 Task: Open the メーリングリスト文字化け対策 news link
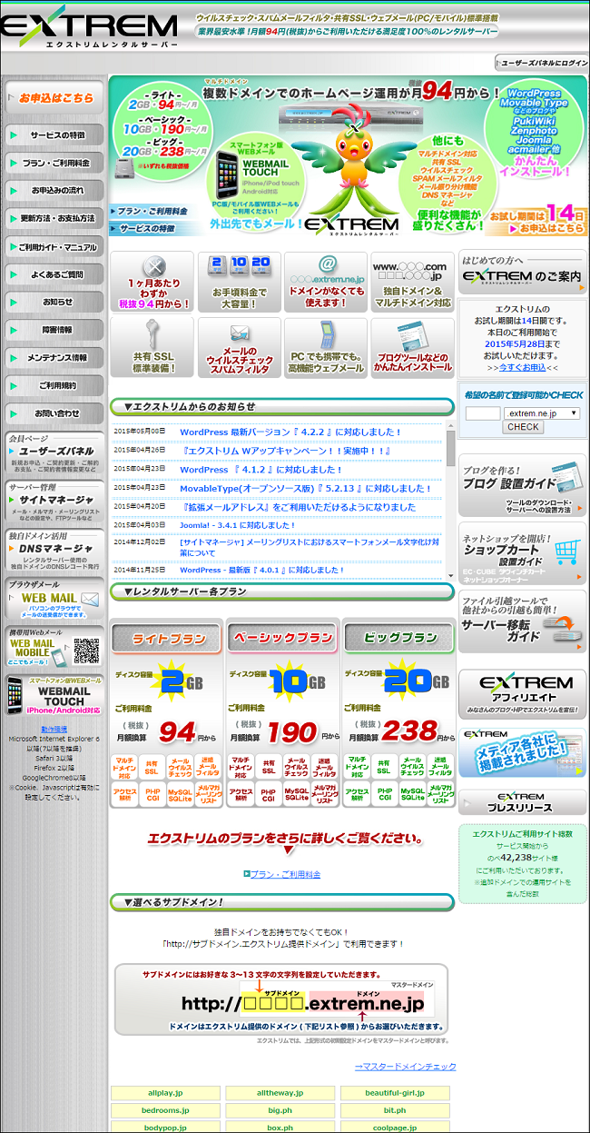[x=310, y=547]
